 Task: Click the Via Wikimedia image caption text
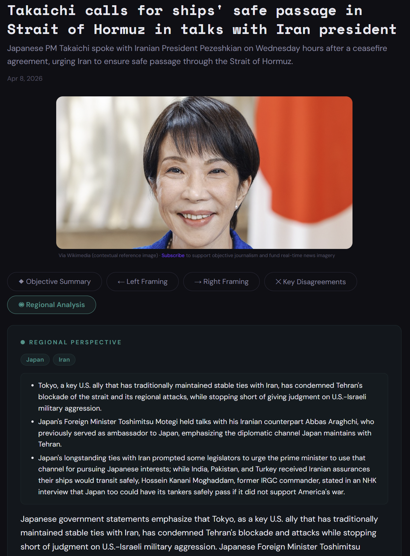(x=108, y=255)
